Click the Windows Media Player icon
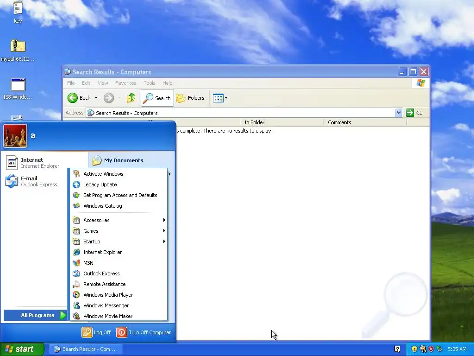 click(x=76, y=294)
